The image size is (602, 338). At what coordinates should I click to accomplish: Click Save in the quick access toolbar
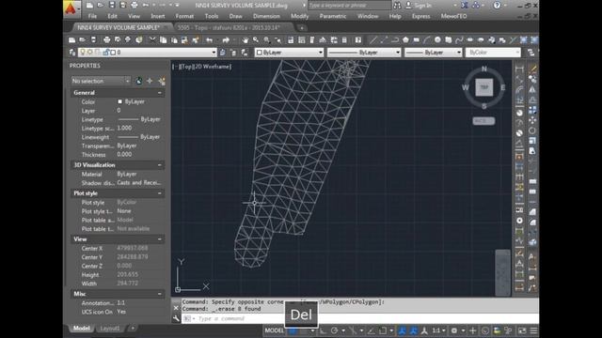(x=112, y=6)
